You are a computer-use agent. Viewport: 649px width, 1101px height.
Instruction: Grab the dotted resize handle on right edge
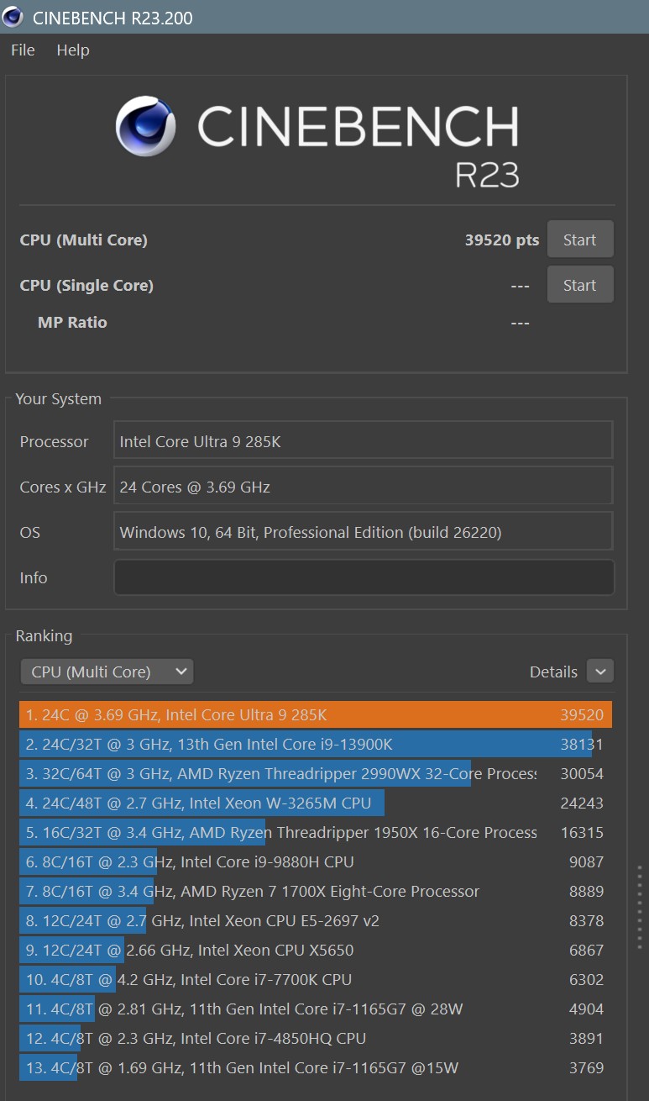pyautogui.click(x=640, y=908)
